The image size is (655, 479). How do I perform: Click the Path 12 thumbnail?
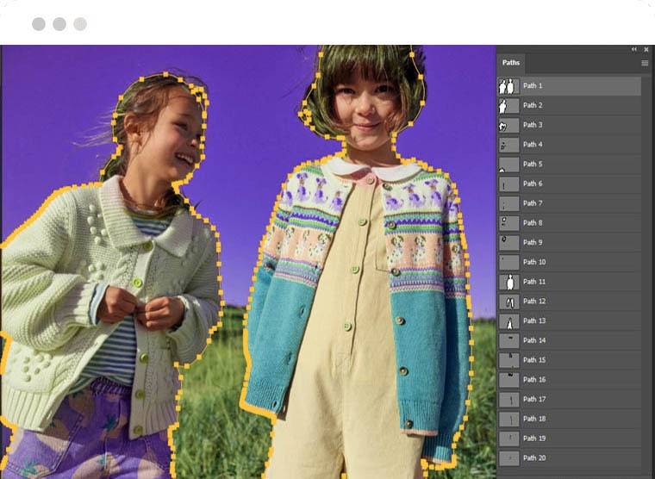click(508, 302)
